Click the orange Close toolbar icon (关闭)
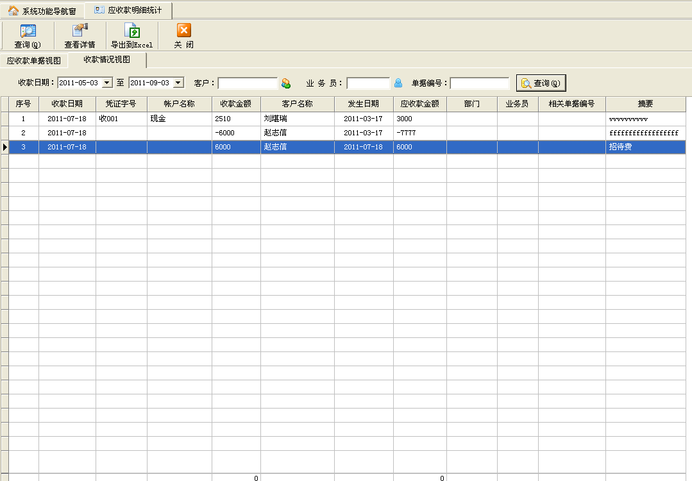This screenshot has width=692, height=481. tap(184, 31)
